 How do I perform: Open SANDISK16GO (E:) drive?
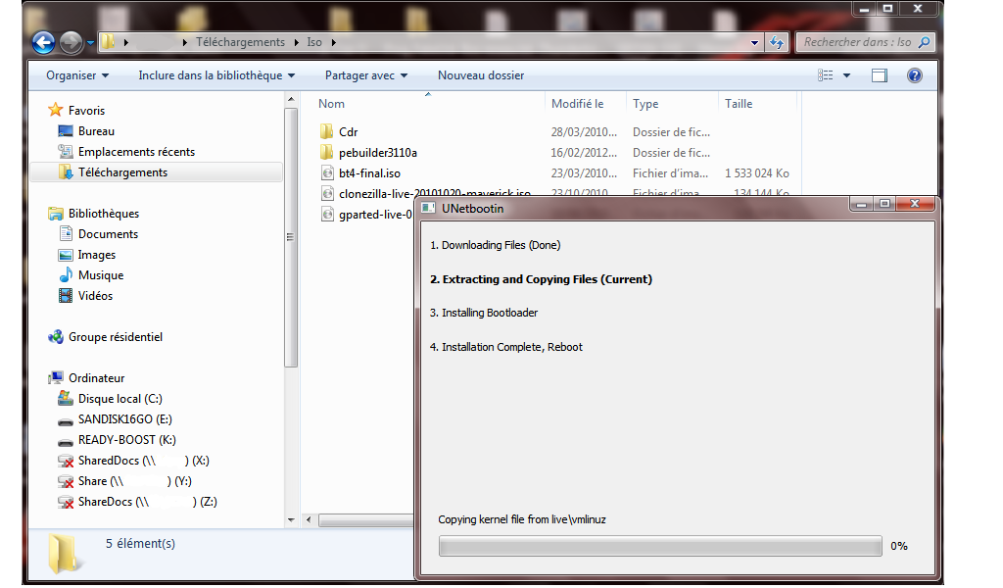pyautogui.click(x=124, y=419)
